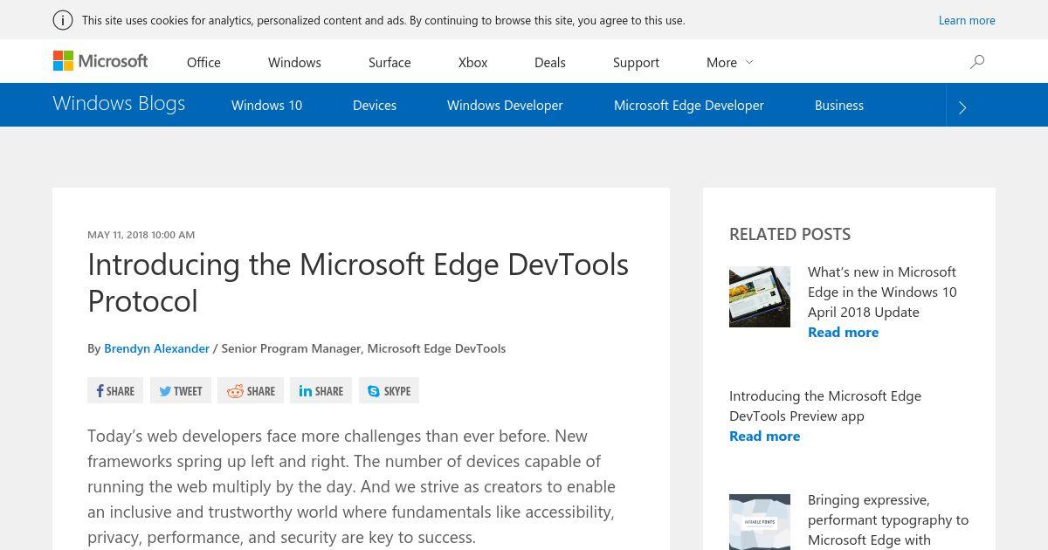Share the post via Skype
This screenshot has width=1048, height=550.
[389, 390]
